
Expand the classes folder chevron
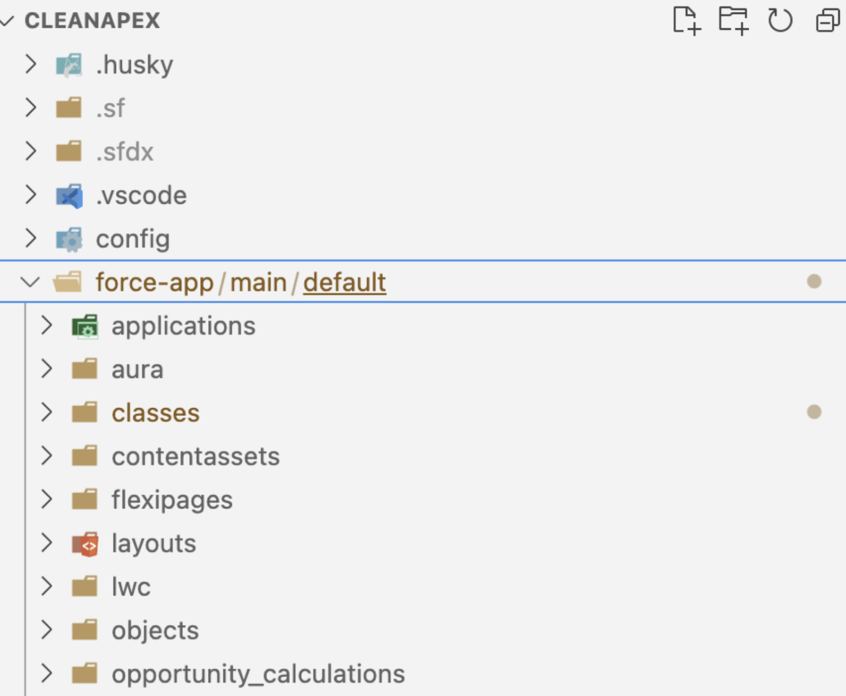pyautogui.click(x=47, y=413)
